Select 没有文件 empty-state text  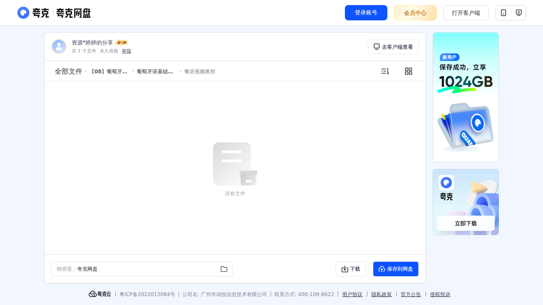click(235, 194)
